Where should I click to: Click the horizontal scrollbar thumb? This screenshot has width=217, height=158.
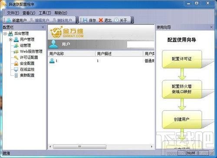click(x=79, y=147)
